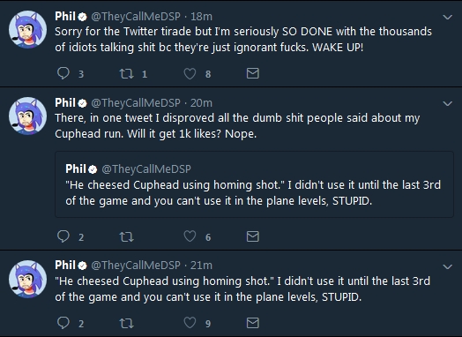The image size is (462, 337).
Task: Retweet the 'SO DONE' tirade tweet
Action: pos(126,74)
